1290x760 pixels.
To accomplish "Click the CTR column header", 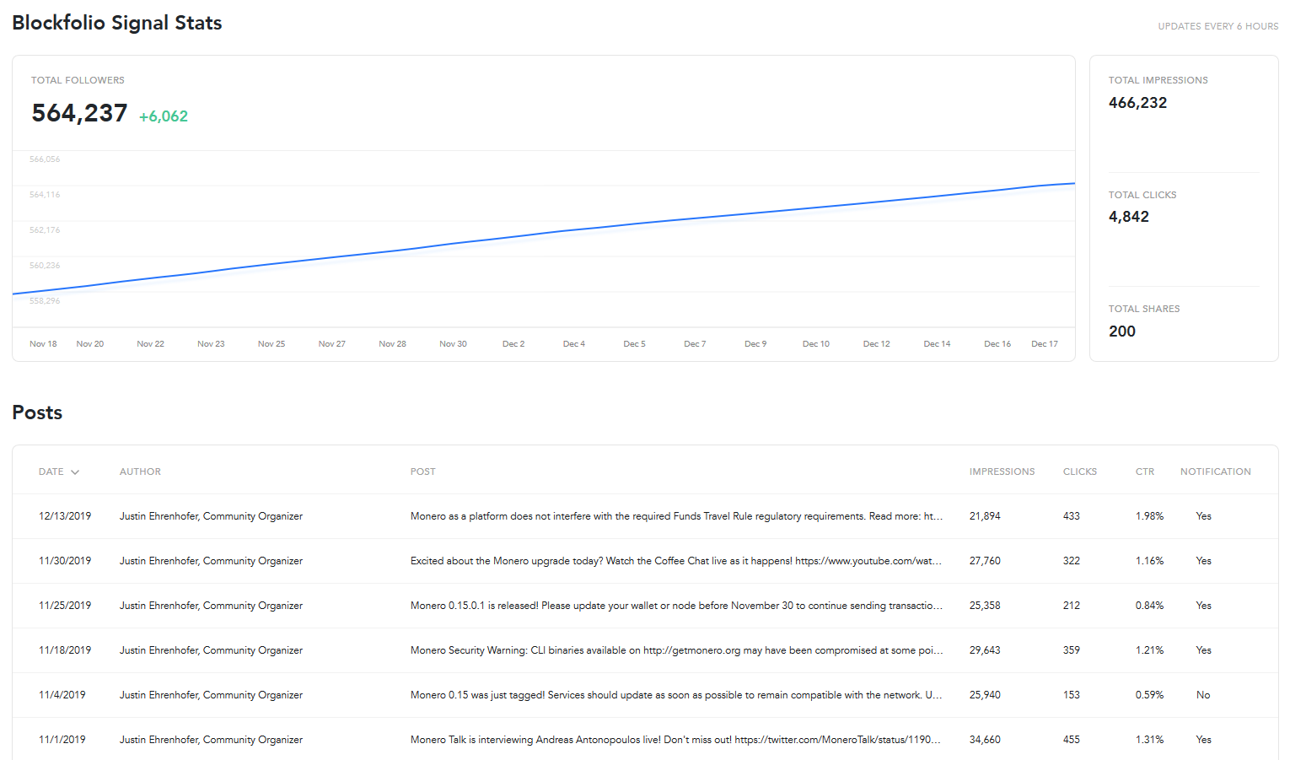I will (1144, 472).
